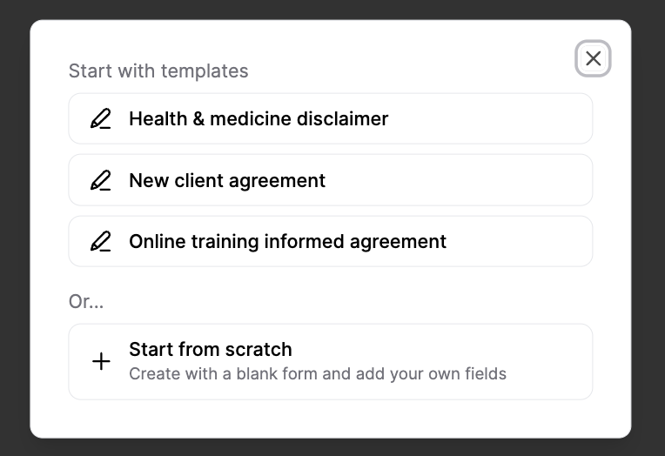Image resolution: width=665 pixels, height=456 pixels.
Task: Select the New client agreement template
Action: click(x=331, y=181)
